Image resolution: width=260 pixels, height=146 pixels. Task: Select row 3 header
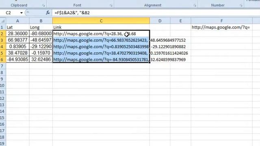pyautogui.click(x=3, y=40)
